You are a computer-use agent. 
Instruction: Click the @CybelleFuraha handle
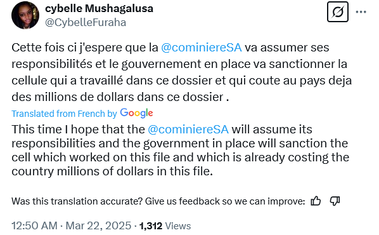pyautogui.click(x=86, y=22)
